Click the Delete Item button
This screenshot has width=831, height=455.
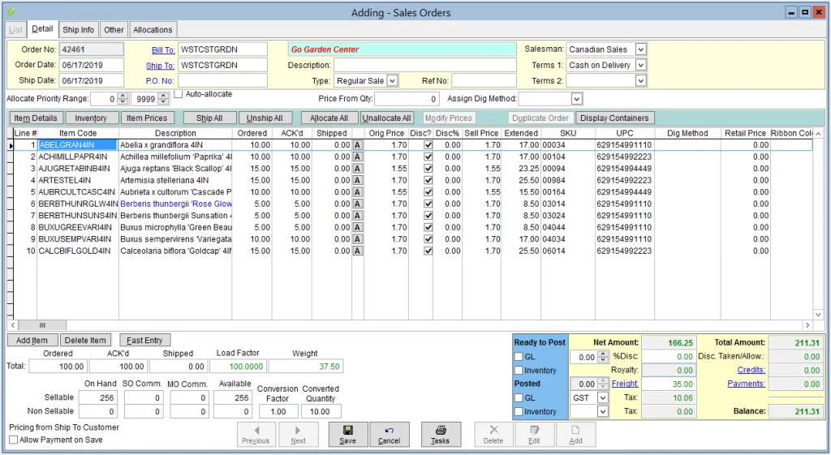(x=85, y=340)
